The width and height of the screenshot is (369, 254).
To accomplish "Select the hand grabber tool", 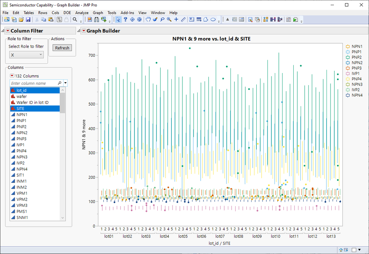I will coord(148,20).
